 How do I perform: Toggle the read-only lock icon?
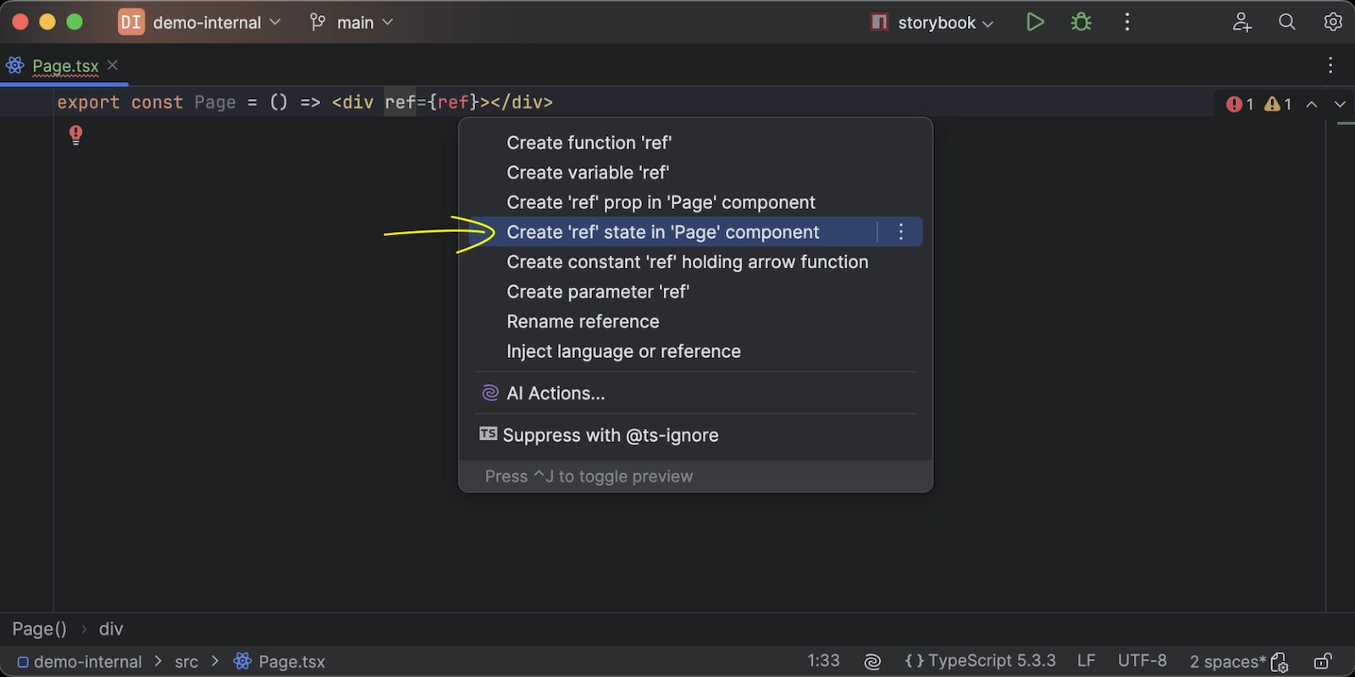point(1323,662)
